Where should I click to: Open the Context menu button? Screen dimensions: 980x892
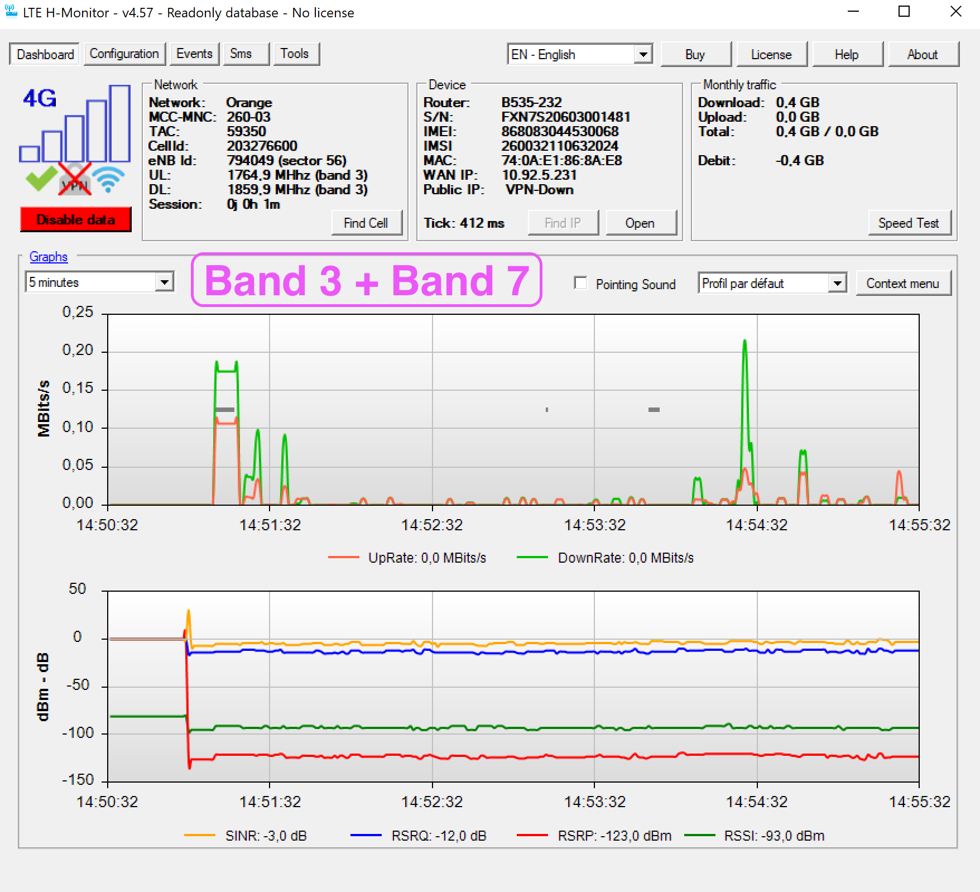pyautogui.click(x=903, y=283)
